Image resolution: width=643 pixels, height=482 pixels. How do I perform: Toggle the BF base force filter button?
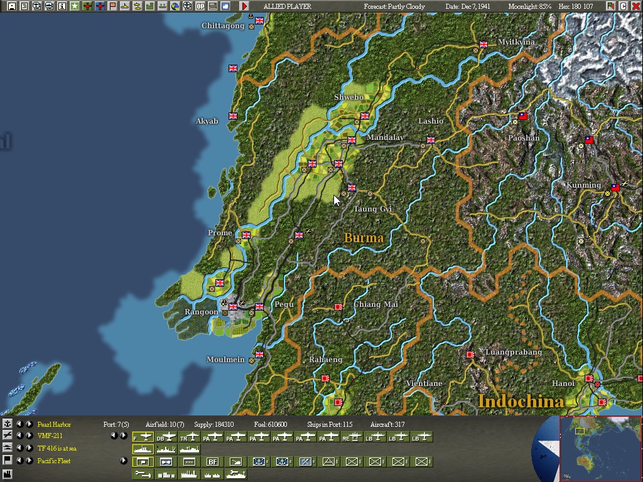tap(212, 462)
